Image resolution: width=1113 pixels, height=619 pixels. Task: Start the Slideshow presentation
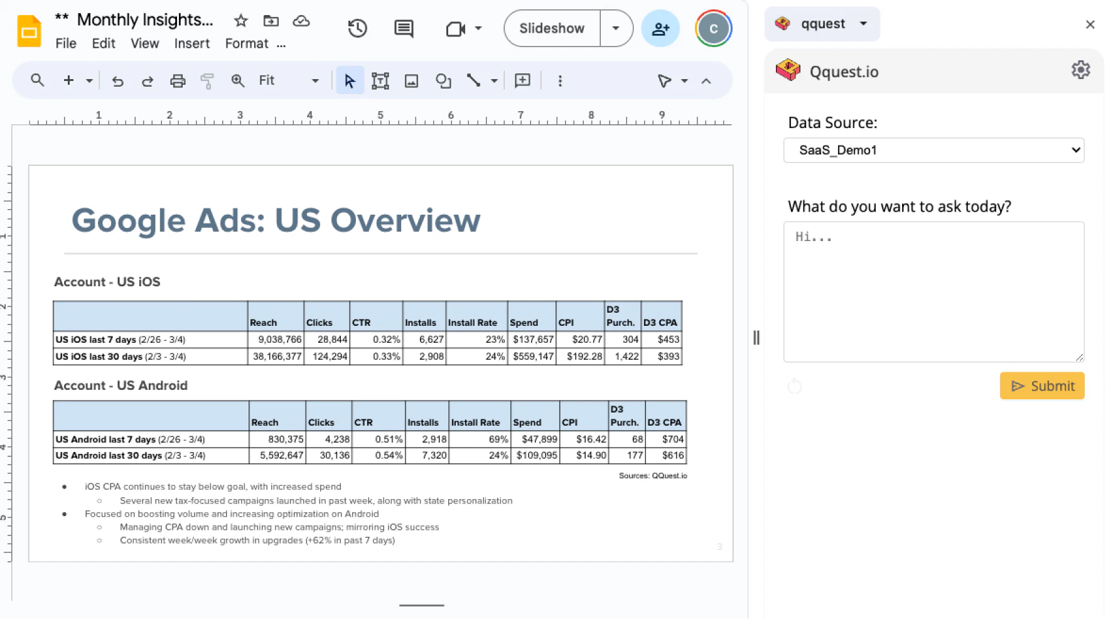[552, 28]
